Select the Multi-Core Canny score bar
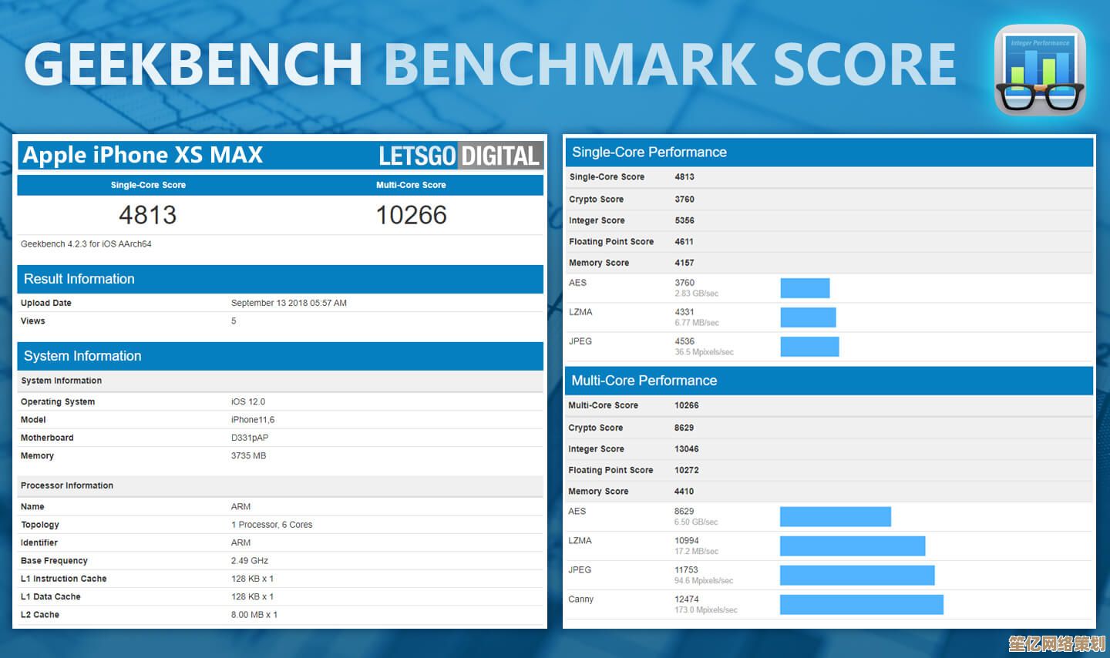Screen dimensions: 1110x658 tap(861, 605)
